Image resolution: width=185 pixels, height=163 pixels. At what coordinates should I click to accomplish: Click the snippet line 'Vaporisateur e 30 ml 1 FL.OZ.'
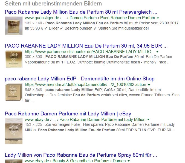pyautogui.click(x=50, y=62)
